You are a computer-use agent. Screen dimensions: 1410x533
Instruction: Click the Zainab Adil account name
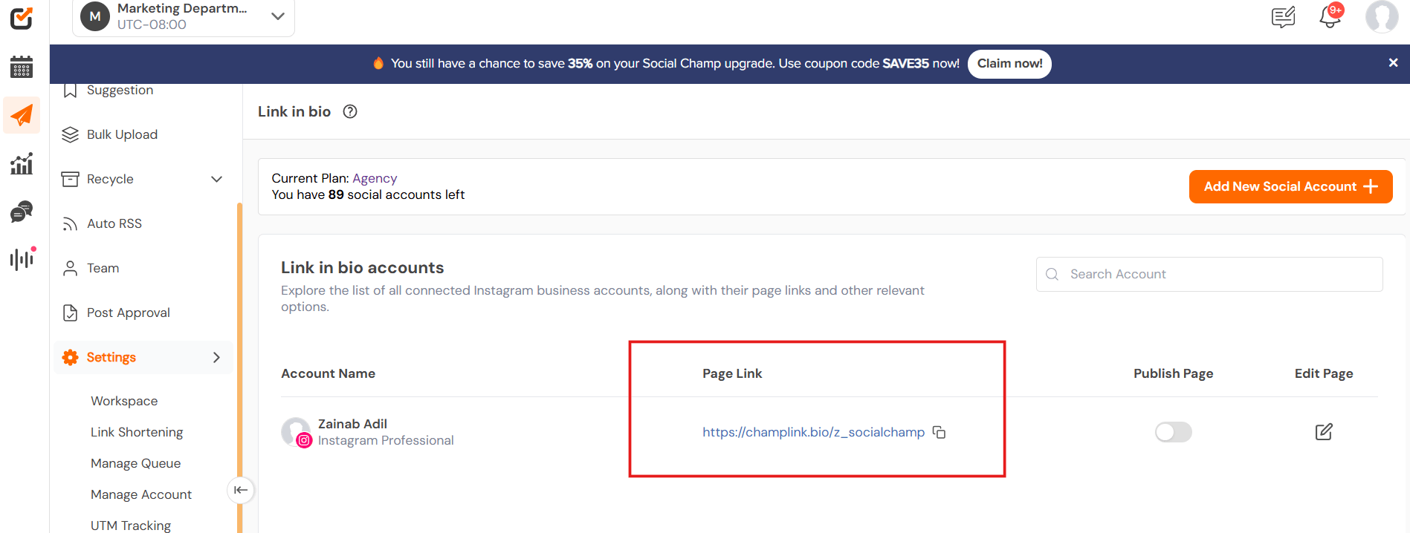[352, 424]
